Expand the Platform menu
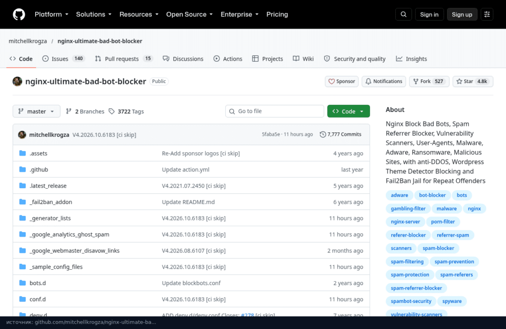 [51, 14]
